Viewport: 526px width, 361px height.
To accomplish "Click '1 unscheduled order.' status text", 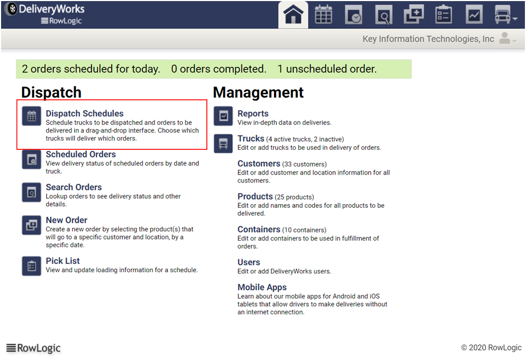I will 327,69.
